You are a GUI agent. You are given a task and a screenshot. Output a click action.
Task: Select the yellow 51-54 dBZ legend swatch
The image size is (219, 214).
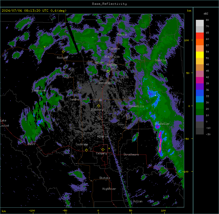(200, 55)
